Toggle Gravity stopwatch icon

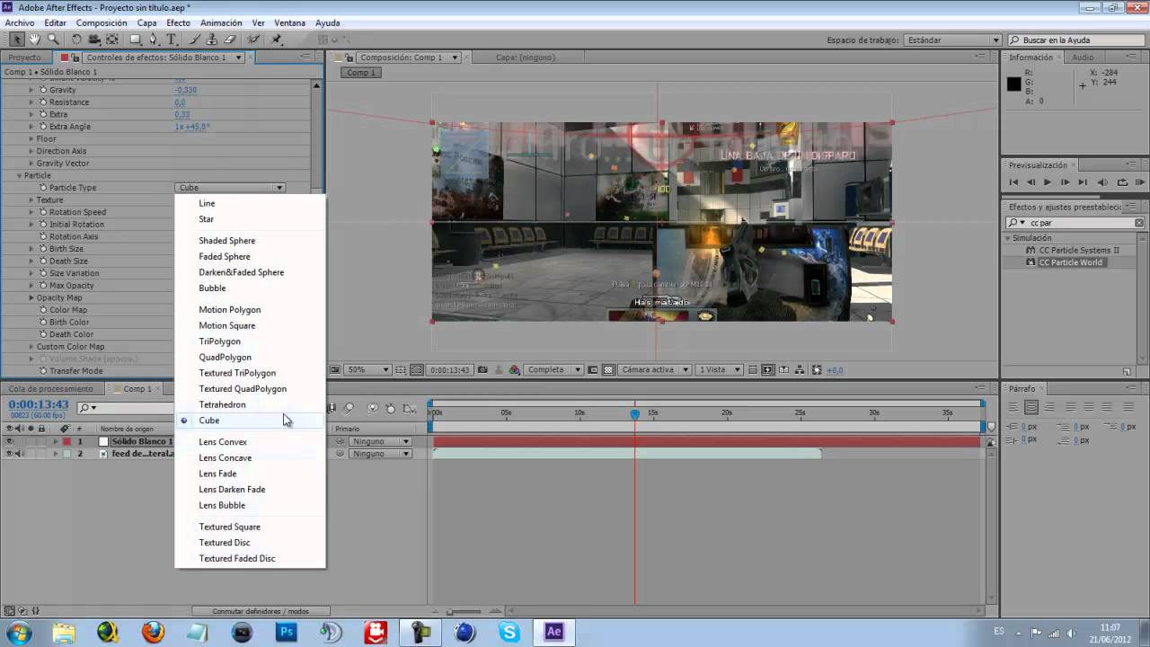pyautogui.click(x=42, y=90)
